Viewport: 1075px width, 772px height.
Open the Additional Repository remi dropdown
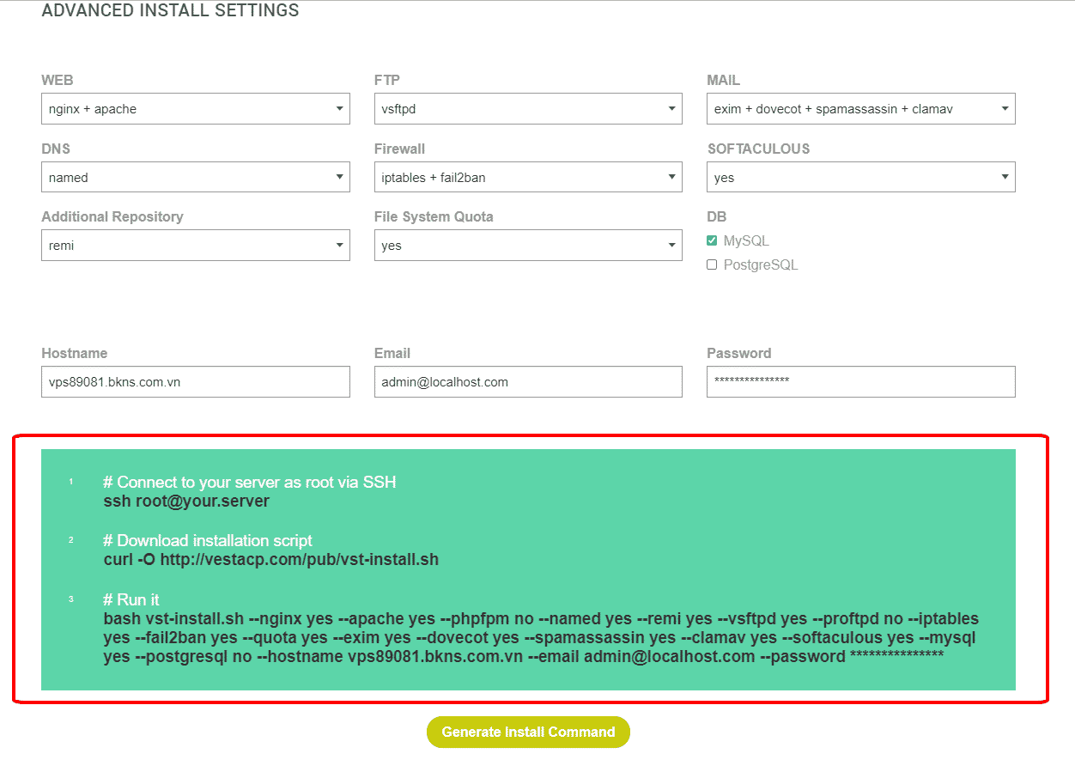click(x=195, y=246)
